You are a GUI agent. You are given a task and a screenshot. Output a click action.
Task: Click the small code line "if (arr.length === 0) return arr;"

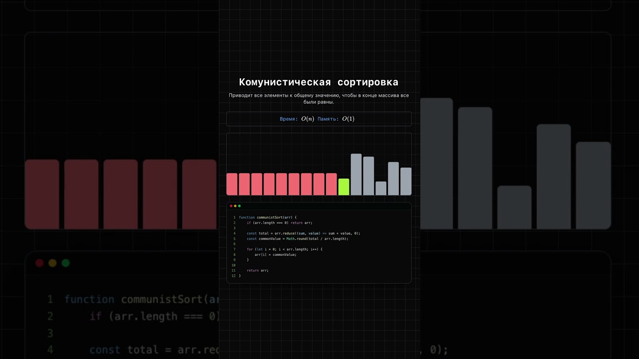pyautogui.click(x=280, y=223)
